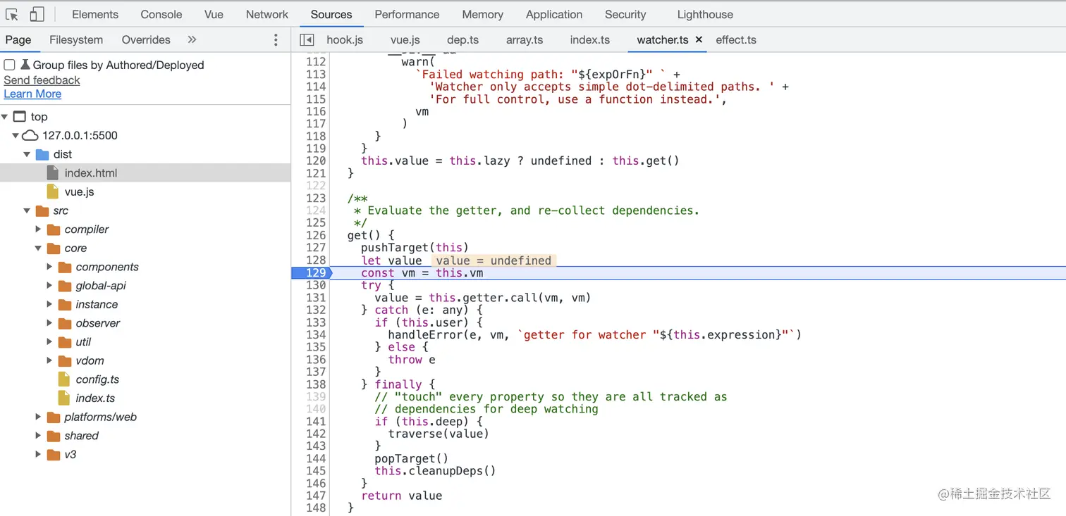Switch to the hook.js editor tab
1066x516 pixels.
tap(345, 39)
